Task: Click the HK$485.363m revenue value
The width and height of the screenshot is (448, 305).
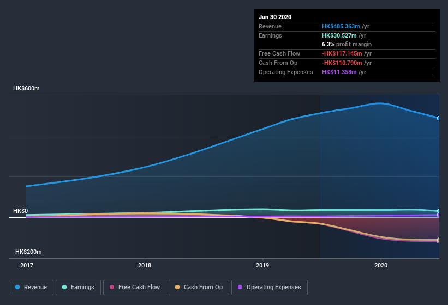Action: pyautogui.click(x=341, y=26)
